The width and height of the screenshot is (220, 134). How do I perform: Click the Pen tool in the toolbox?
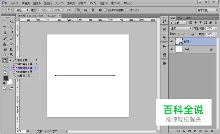click(x=5, y=61)
